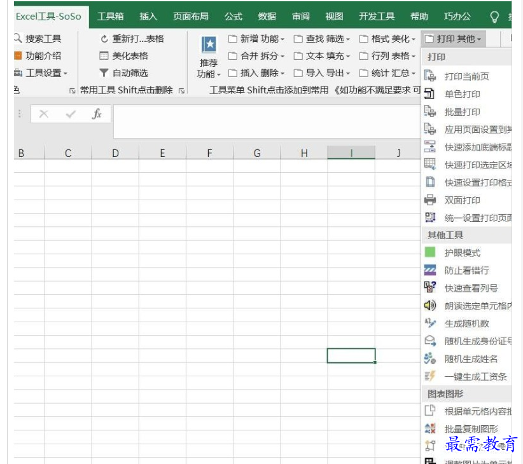
Task: Open the 行列 表格 dropdown
Action: click(387, 56)
